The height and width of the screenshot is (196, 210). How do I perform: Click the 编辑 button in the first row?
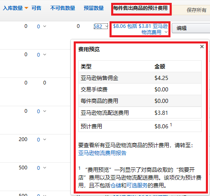[191, 28]
